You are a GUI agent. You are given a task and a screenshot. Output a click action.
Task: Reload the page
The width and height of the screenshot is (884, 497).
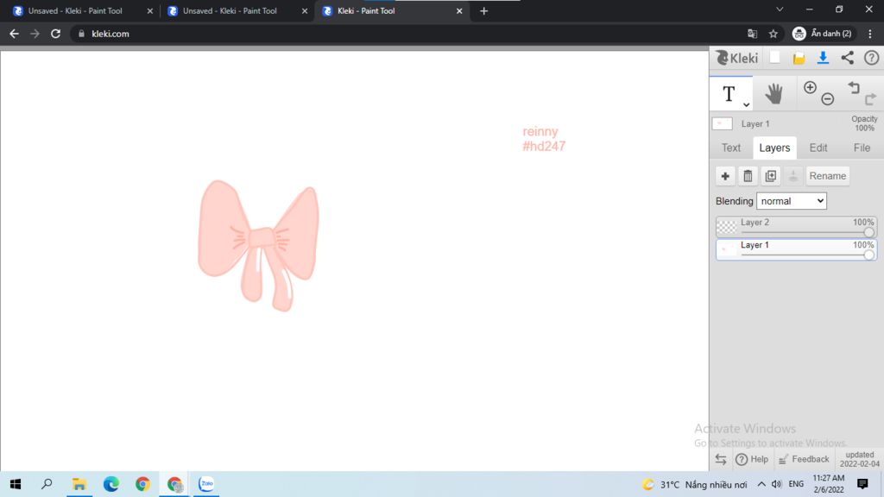pos(55,34)
